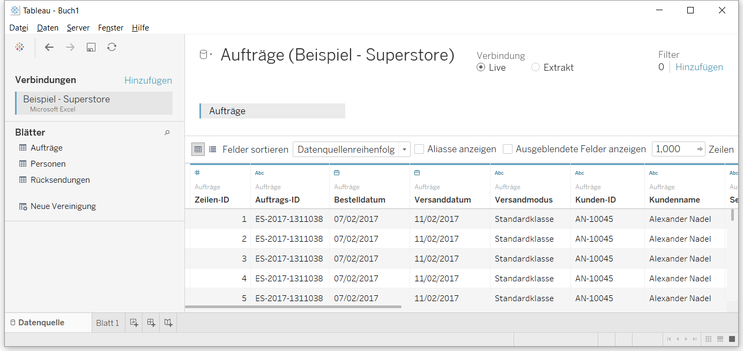Viewport: 743px width, 351px height.
Task: Select the Aufträge table on the canvas
Action: click(x=272, y=111)
